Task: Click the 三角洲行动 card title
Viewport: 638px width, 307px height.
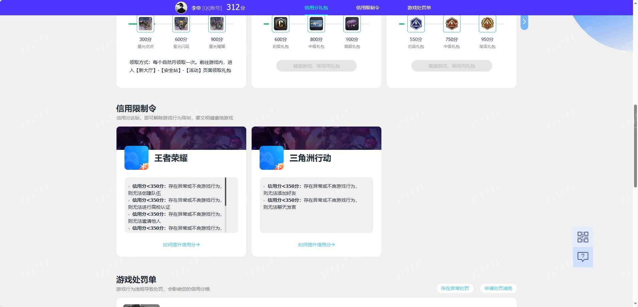Action: point(310,158)
